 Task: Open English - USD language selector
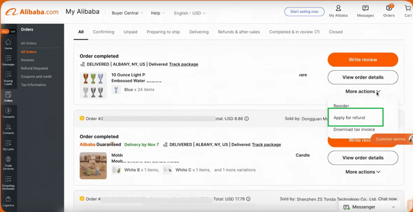coord(190,13)
